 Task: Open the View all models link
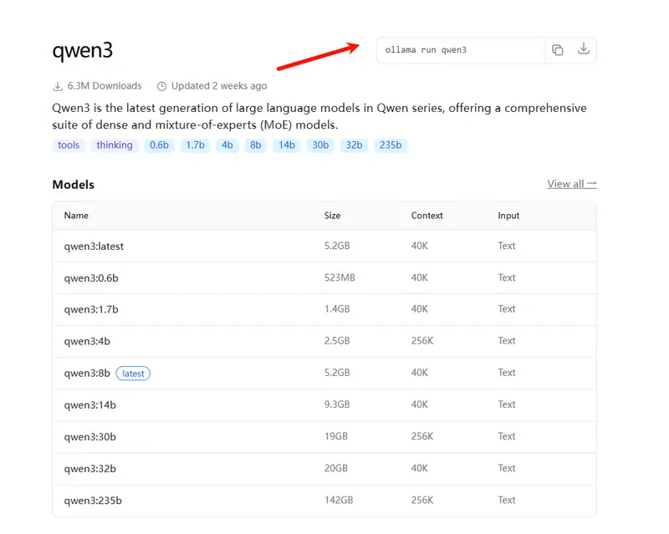(572, 184)
